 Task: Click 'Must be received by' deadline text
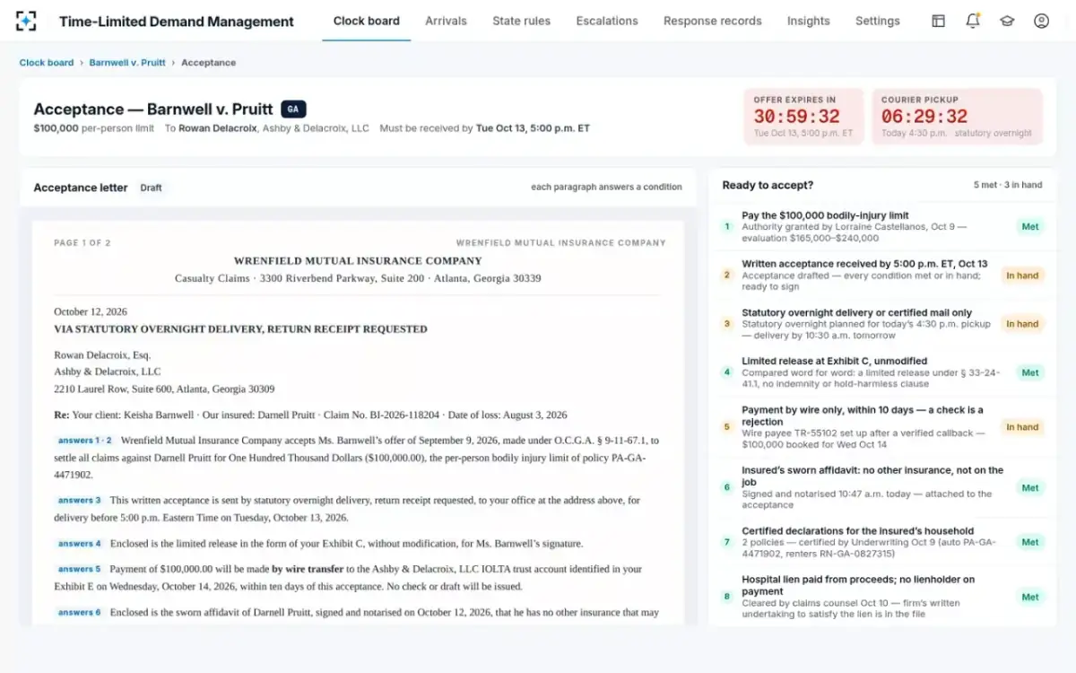click(484, 128)
